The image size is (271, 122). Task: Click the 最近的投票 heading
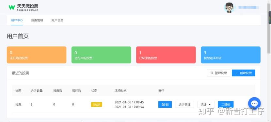pos(20,73)
